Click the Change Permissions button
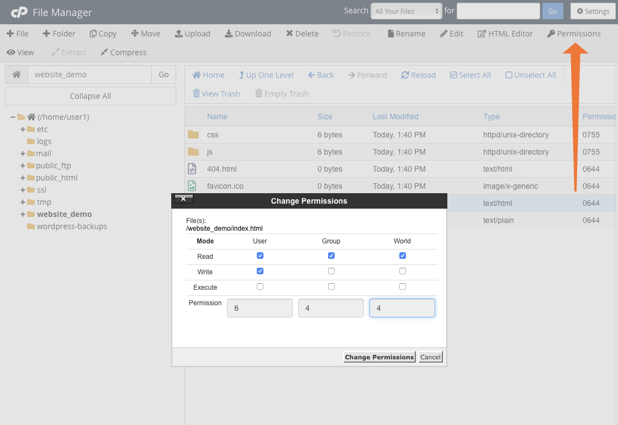618x425 pixels. pos(379,357)
